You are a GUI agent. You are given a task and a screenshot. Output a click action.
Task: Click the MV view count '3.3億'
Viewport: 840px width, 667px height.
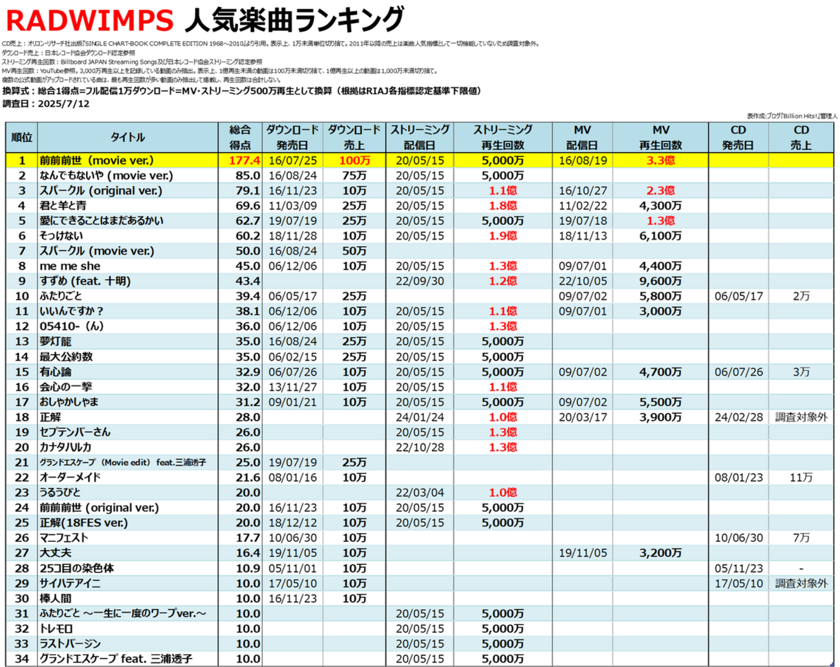660,160
